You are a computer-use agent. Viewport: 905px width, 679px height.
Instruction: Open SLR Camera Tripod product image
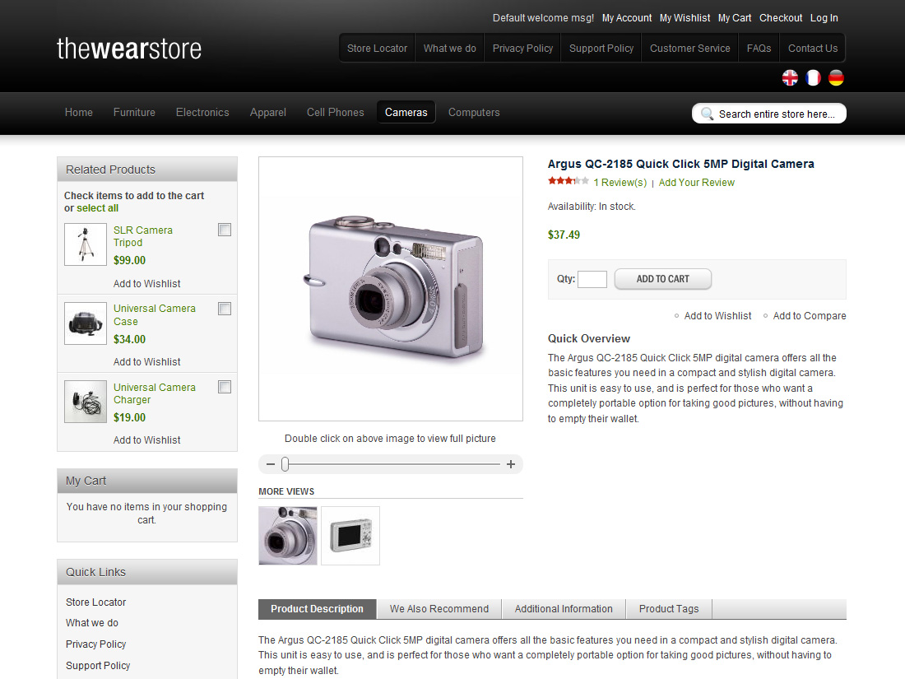(x=86, y=244)
